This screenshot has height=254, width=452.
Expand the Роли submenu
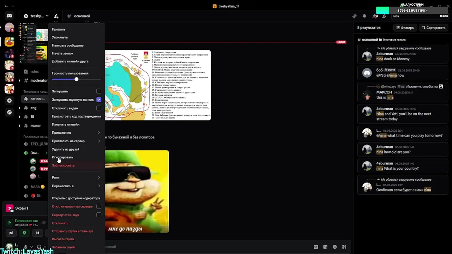point(76,177)
